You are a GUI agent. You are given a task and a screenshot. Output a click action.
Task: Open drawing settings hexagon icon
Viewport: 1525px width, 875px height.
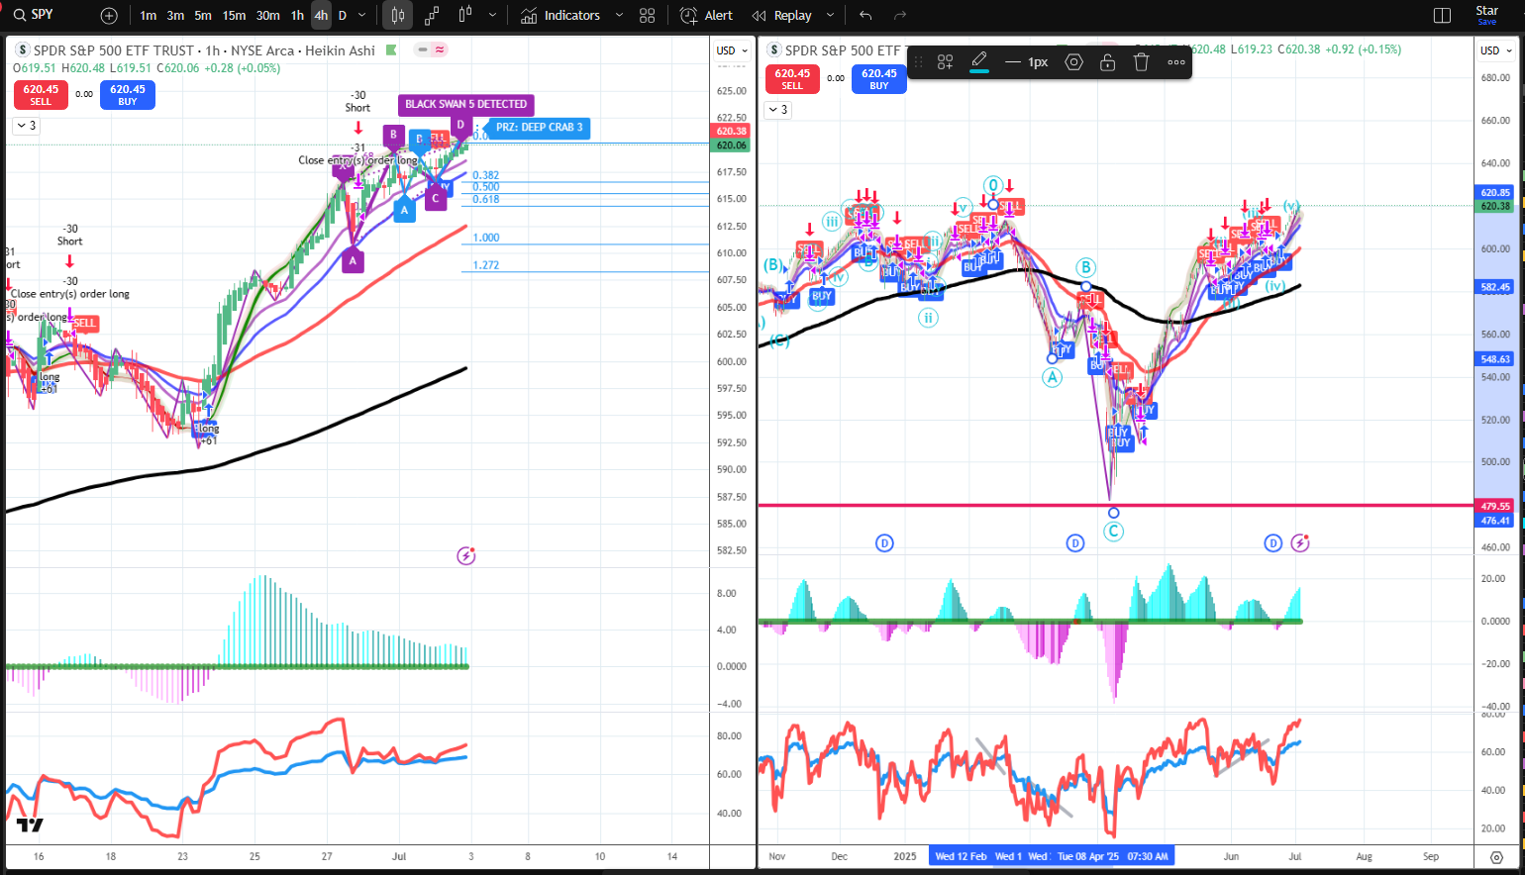pos(1073,62)
